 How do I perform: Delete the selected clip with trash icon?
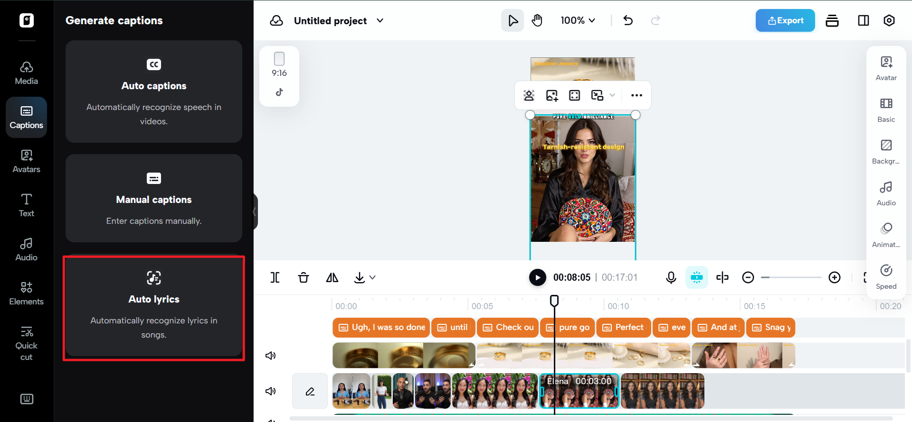click(304, 277)
